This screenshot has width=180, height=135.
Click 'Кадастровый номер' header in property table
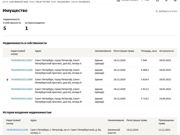point(18,52)
